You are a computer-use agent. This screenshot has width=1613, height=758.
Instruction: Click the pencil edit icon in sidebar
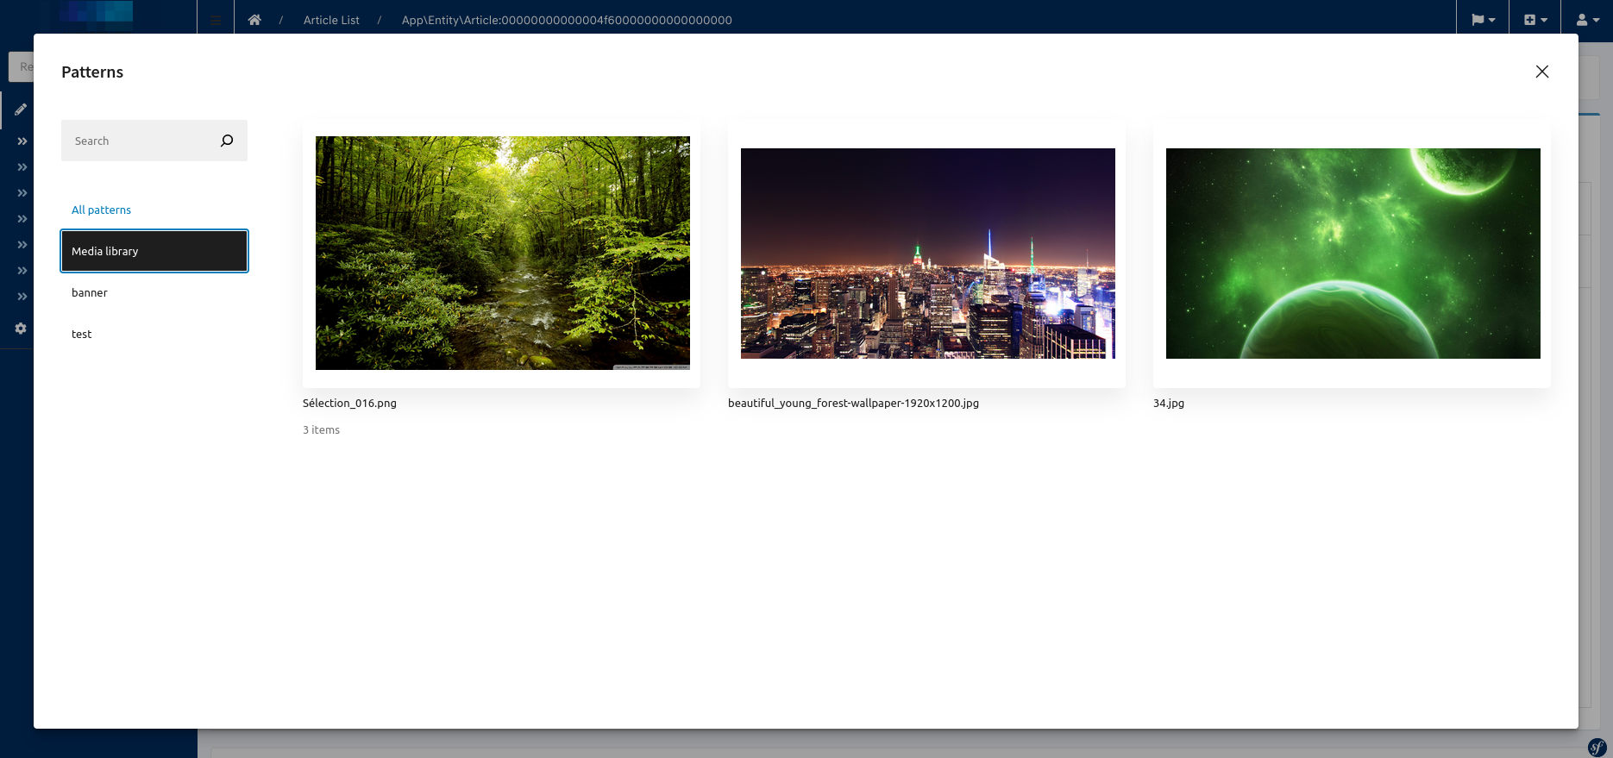point(21,110)
